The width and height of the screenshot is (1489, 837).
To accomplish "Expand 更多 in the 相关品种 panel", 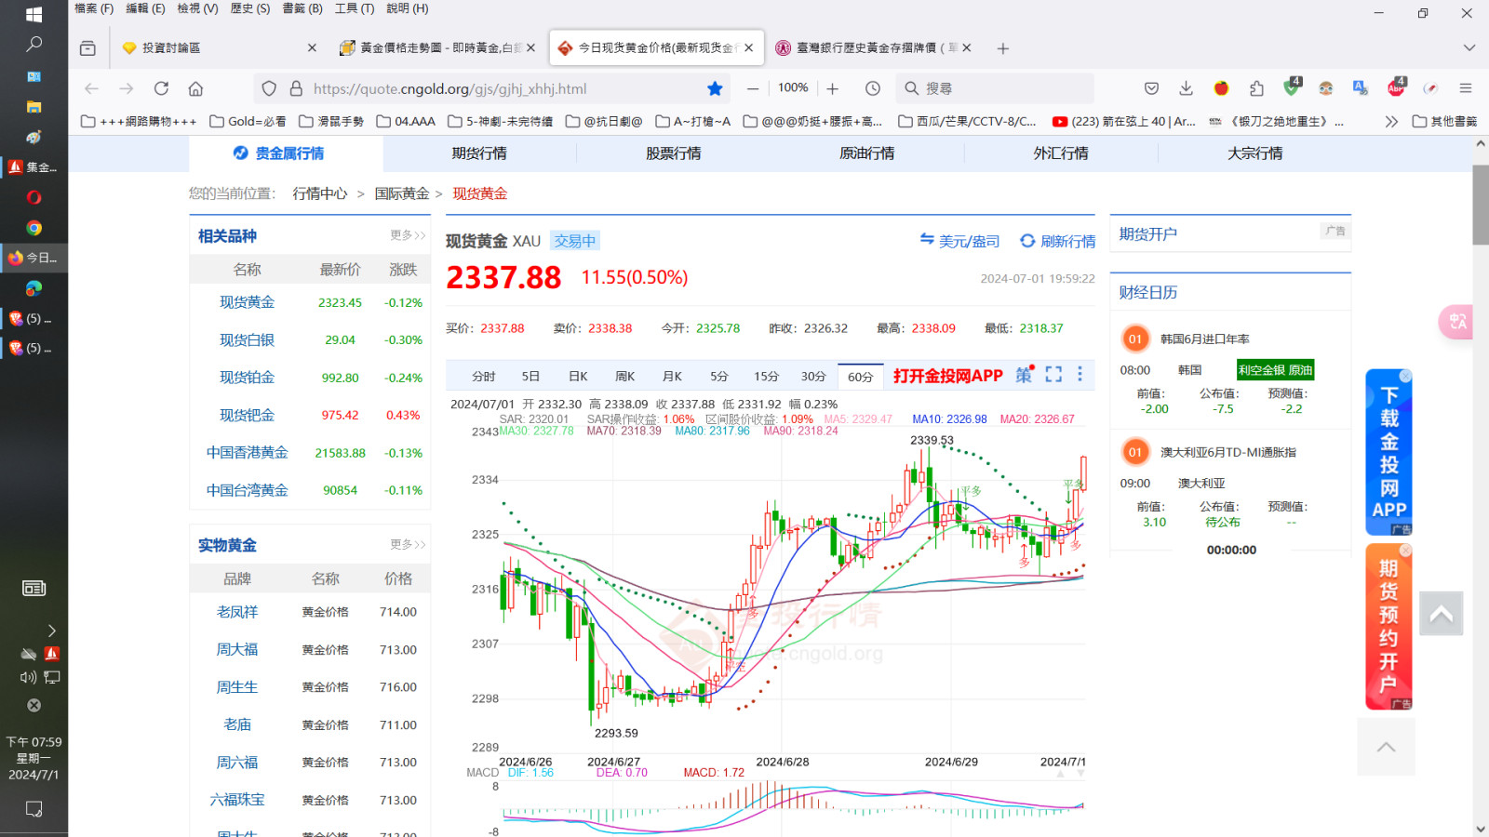I will coord(408,235).
